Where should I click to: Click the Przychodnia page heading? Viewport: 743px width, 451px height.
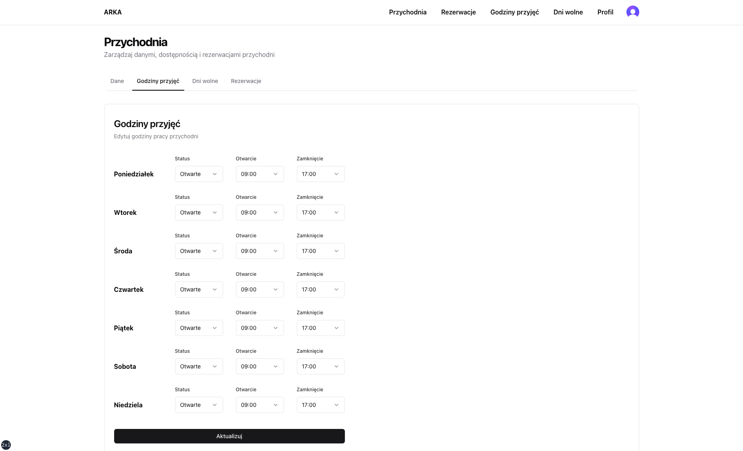(x=135, y=42)
